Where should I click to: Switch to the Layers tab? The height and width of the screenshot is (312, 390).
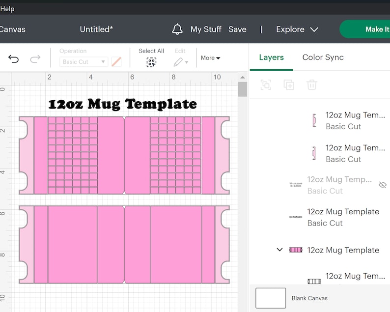click(271, 57)
